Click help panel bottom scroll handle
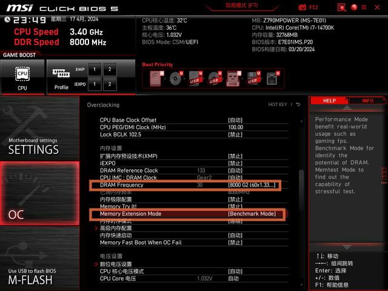388x291 pixels. (347, 247)
